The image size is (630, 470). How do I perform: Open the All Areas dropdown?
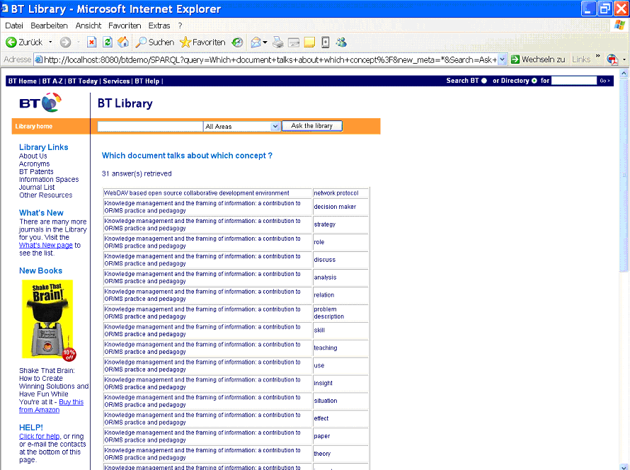[x=276, y=125]
